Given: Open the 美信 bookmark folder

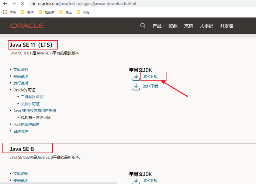Looking at the screenshot, I should tap(27, 12).
